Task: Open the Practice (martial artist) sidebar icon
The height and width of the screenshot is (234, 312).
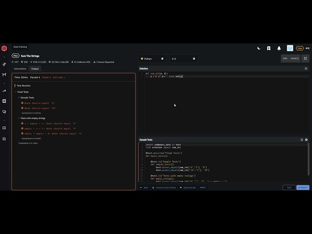Action: coord(4,64)
